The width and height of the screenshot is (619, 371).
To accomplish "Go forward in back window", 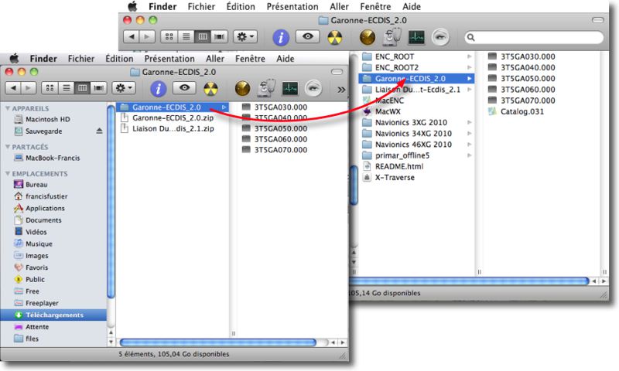I will click(147, 36).
